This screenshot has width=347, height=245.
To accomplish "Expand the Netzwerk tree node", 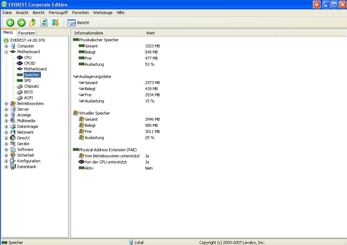I will click(6, 133).
